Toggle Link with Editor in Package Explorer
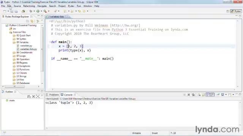This screenshot has height=136, width=243. pyautogui.click(x=32, y=21)
